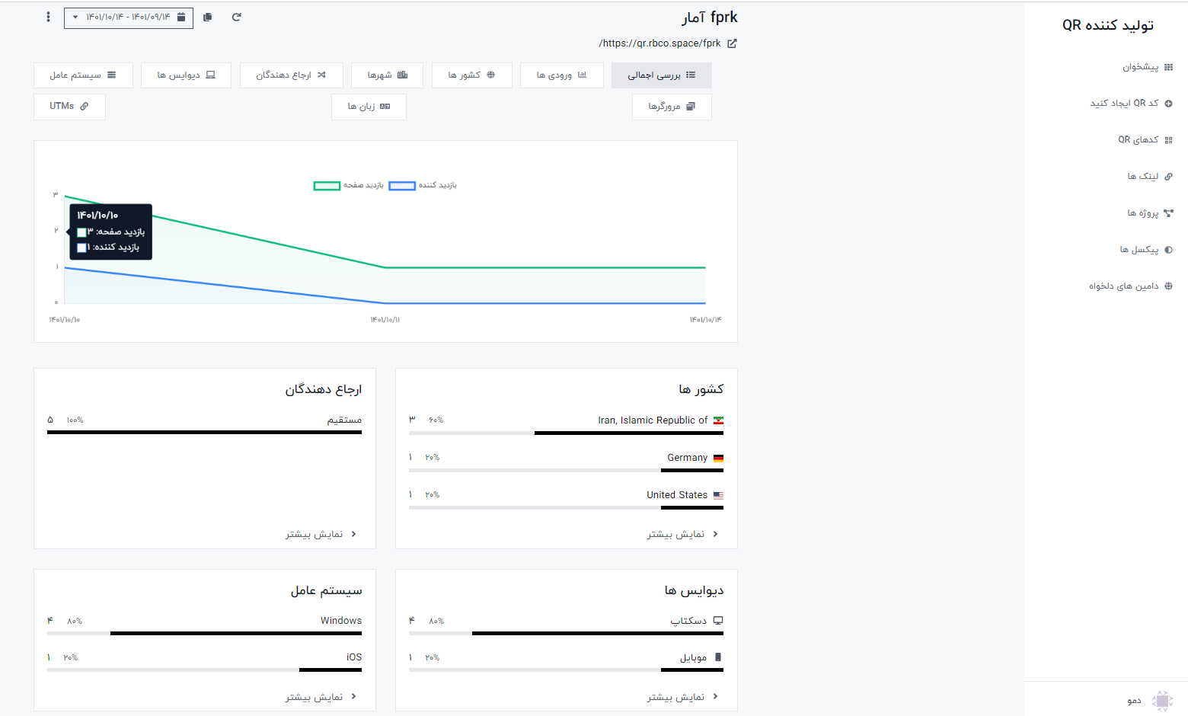The width and height of the screenshot is (1188, 716).
Task: Open the external link icon beside URL
Action: (732, 43)
